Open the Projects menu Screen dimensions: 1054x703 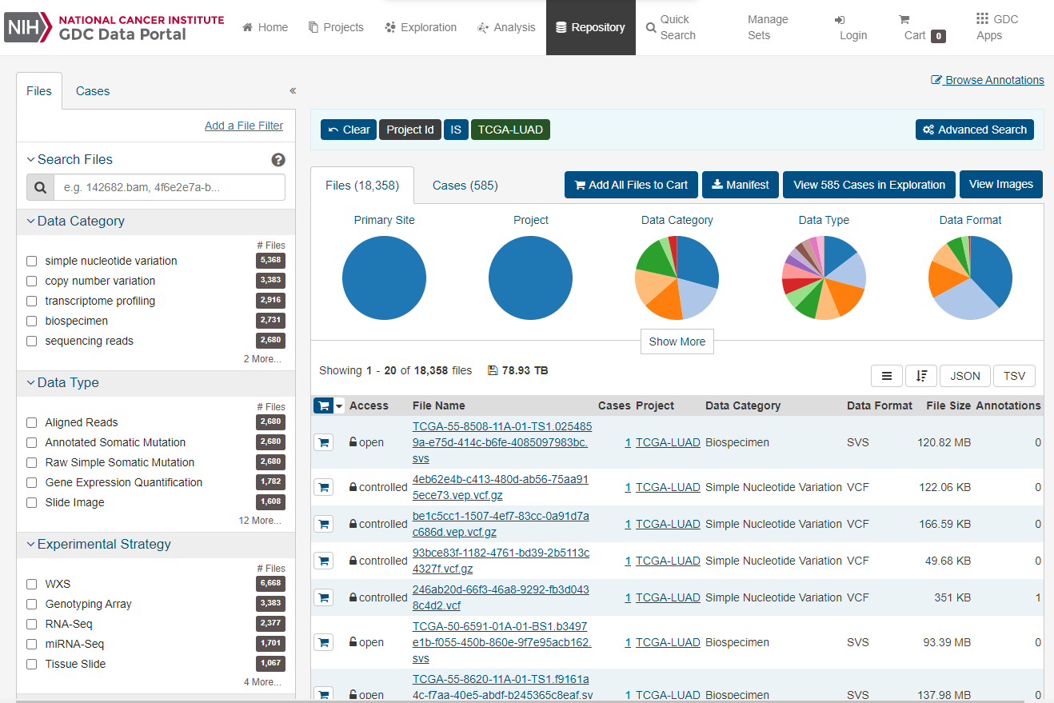click(x=336, y=27)
